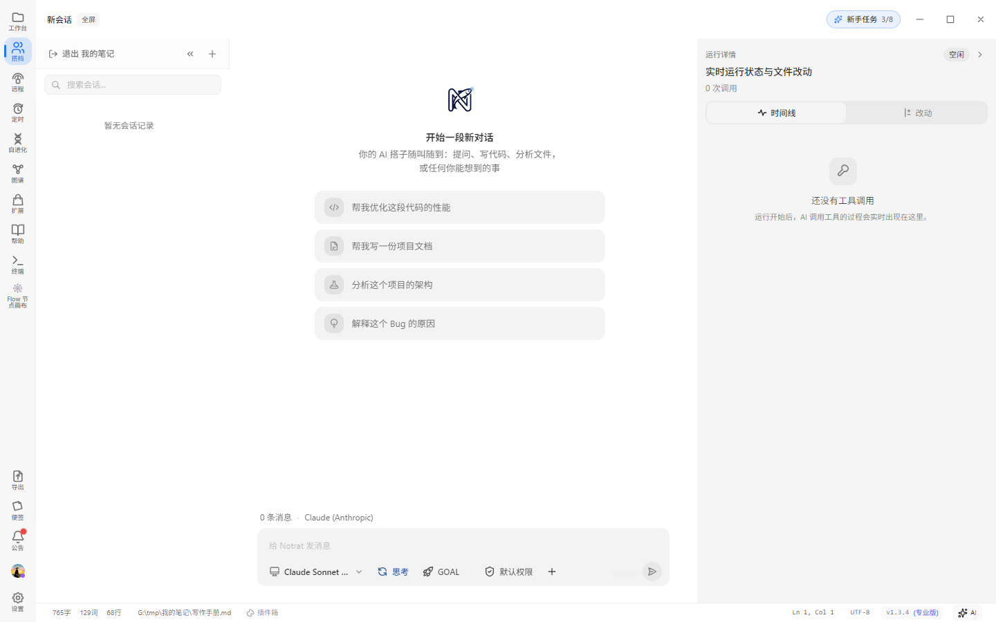The height and width of the screenshot is (622, 996).
Task: Choose the 帮我优化这段代码的性能 suggestion
Action: point(460,207)
